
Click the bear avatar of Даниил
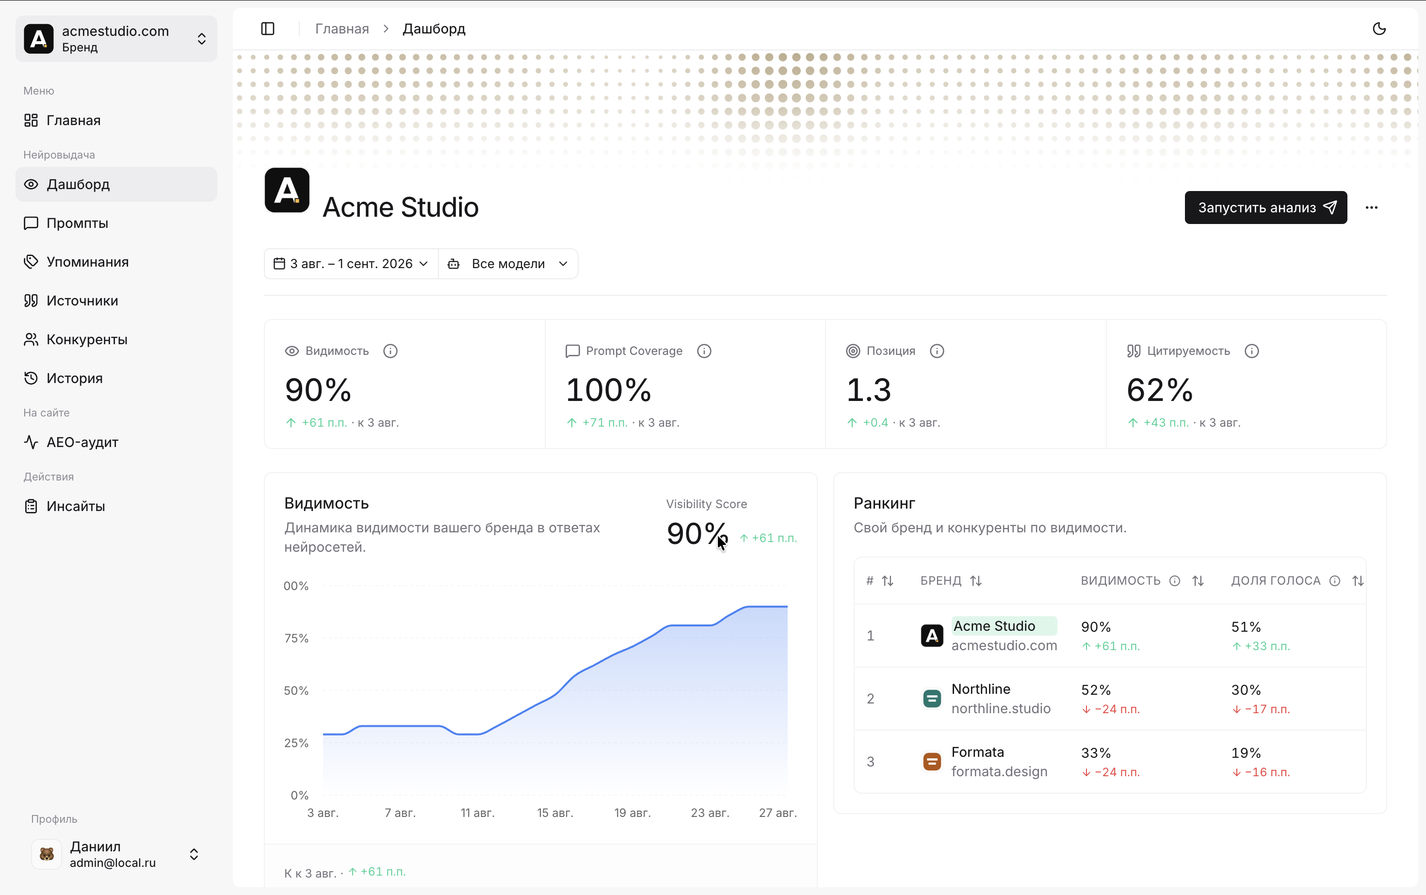47,854
